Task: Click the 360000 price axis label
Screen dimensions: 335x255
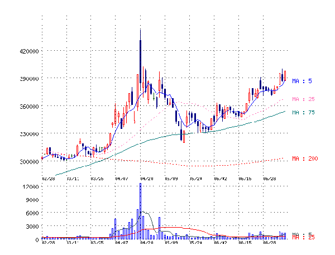Action: click(29, 107)
